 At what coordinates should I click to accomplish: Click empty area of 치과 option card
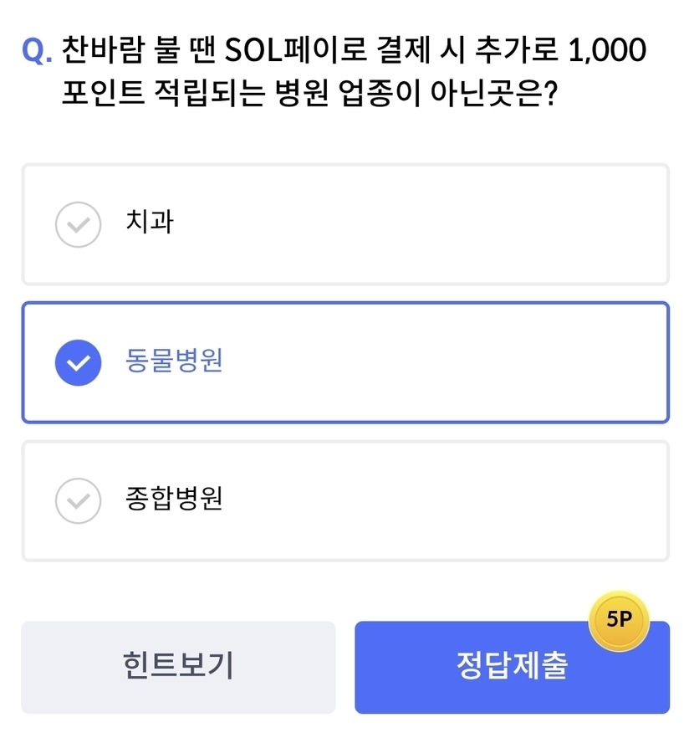pos(418,224)
